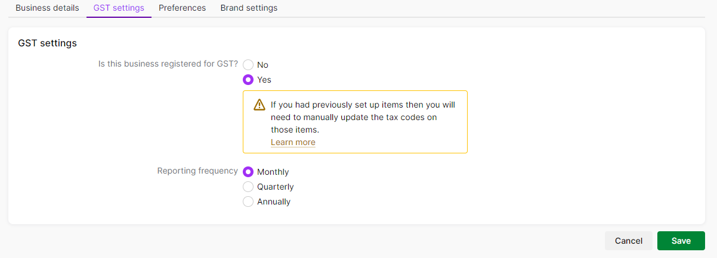Choose the Yes radio button for GST registration
This screenshot has width=717, height=258.
(248, 80)
